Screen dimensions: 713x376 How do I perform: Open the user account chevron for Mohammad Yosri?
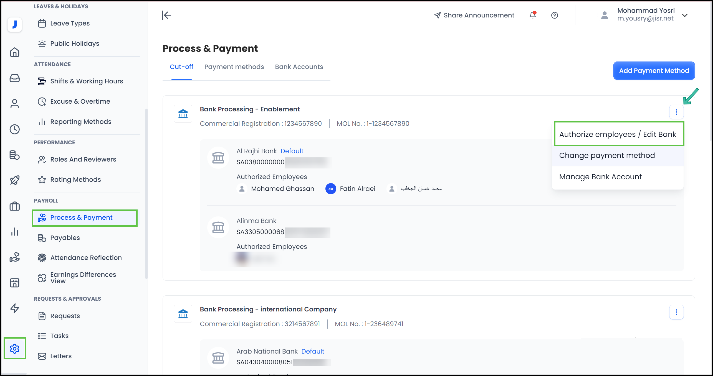tap(685, 15)
